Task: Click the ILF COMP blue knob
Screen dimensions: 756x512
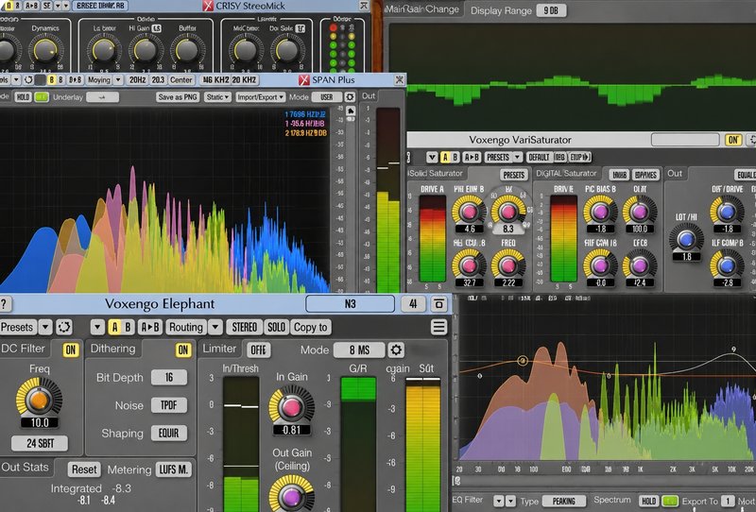Action: (727, 265)
